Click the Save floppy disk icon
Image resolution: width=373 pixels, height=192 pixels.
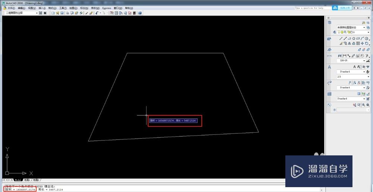click(x=62, y=13)
